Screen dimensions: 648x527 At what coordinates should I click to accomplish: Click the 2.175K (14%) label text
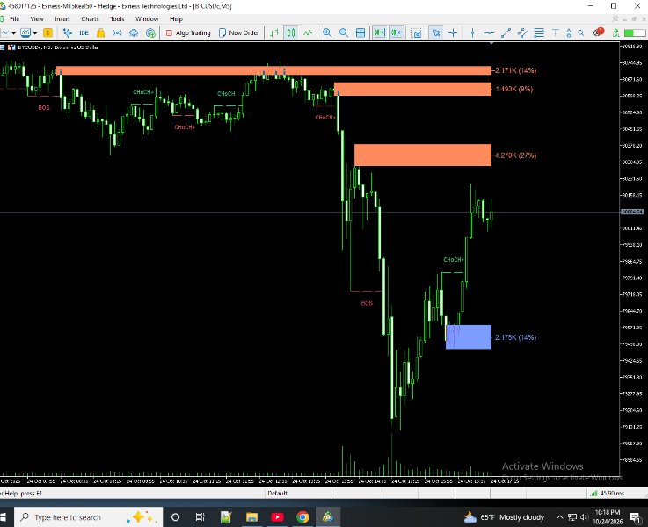515,337
